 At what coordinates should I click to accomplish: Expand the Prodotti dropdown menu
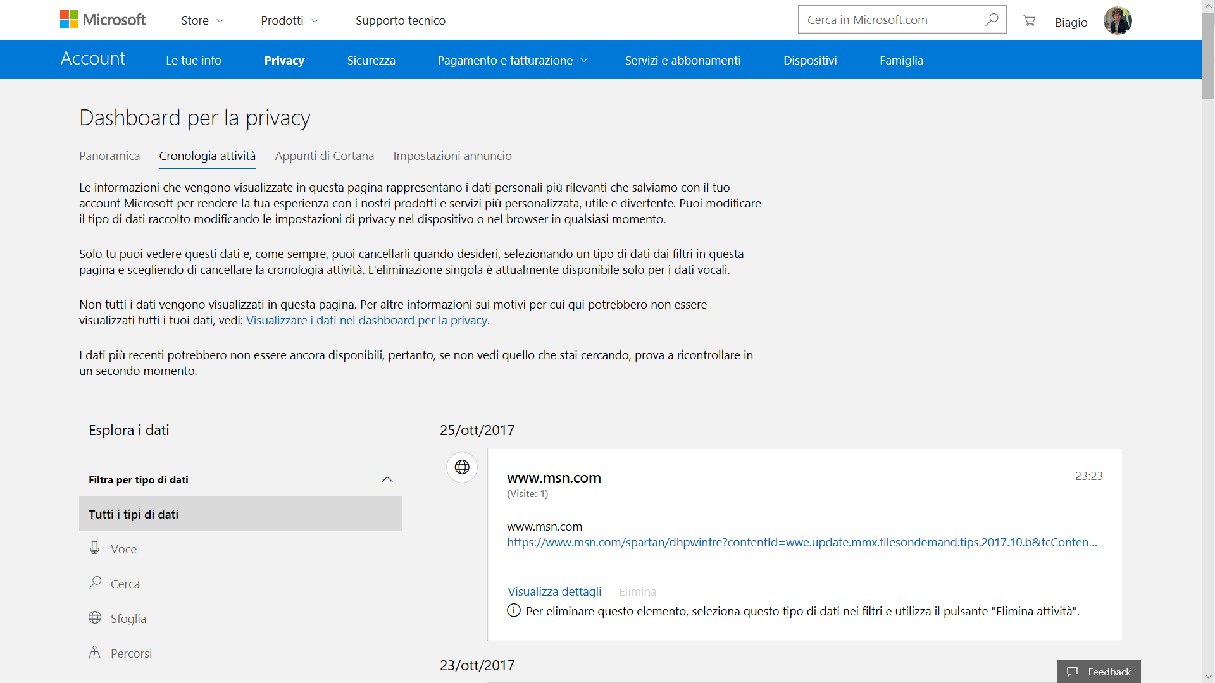(x=289, y=21)
